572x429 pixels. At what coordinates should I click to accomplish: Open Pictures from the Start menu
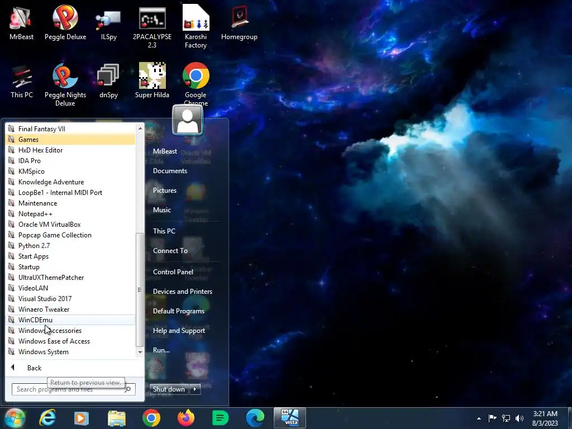[x=165, y=190]
